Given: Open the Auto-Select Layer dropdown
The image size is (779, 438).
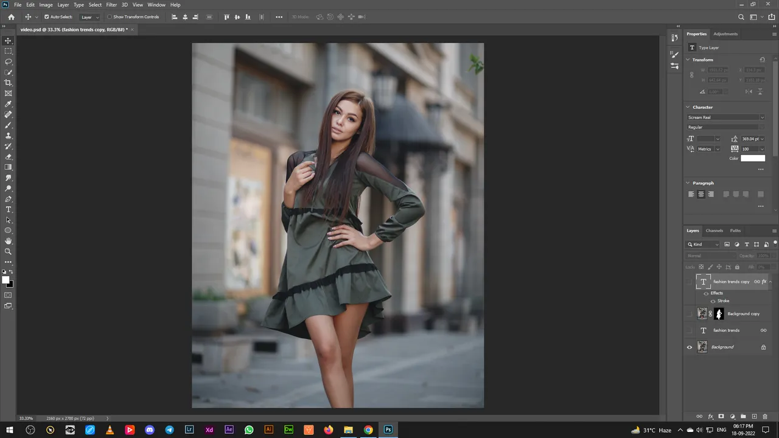Looking at the screenshot, I should (90, 17).
